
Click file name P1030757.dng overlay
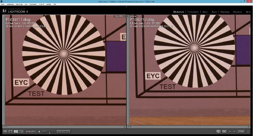[142, 20]
